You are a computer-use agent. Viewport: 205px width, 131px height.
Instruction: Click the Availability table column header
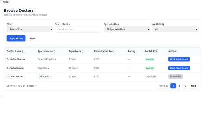151,51
